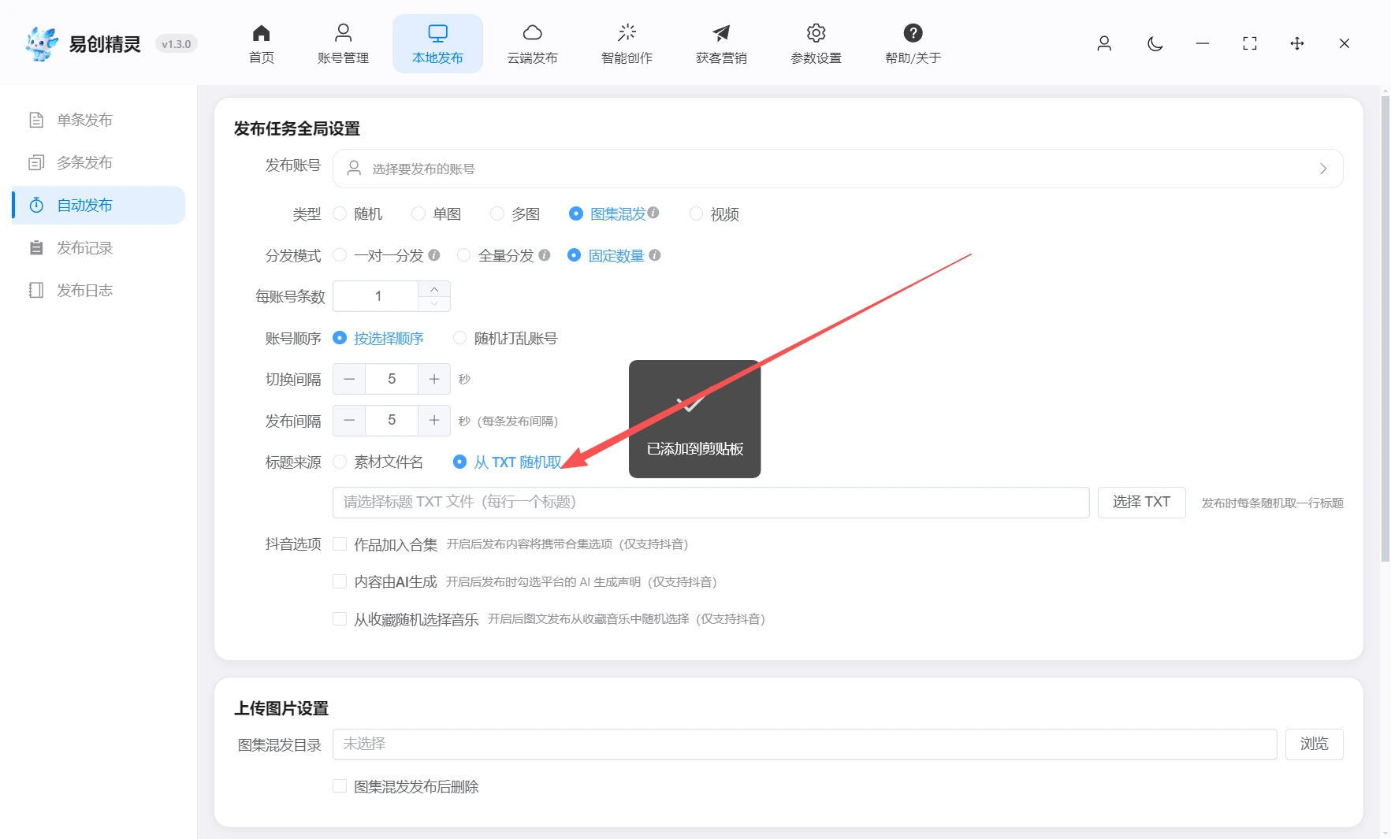Open the 云端发布 tab
This screenshot has height=839, width=1391.
point(532,44)
